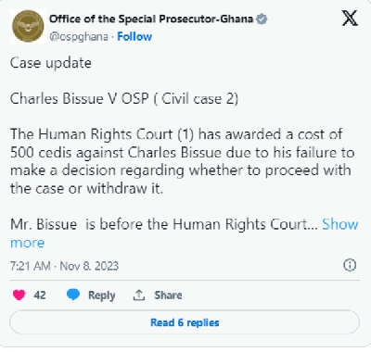The height and width of the screenshot is (352, 371).
Task: Click the Human Rights Court paragraph
Action: [x=182, y=161]
